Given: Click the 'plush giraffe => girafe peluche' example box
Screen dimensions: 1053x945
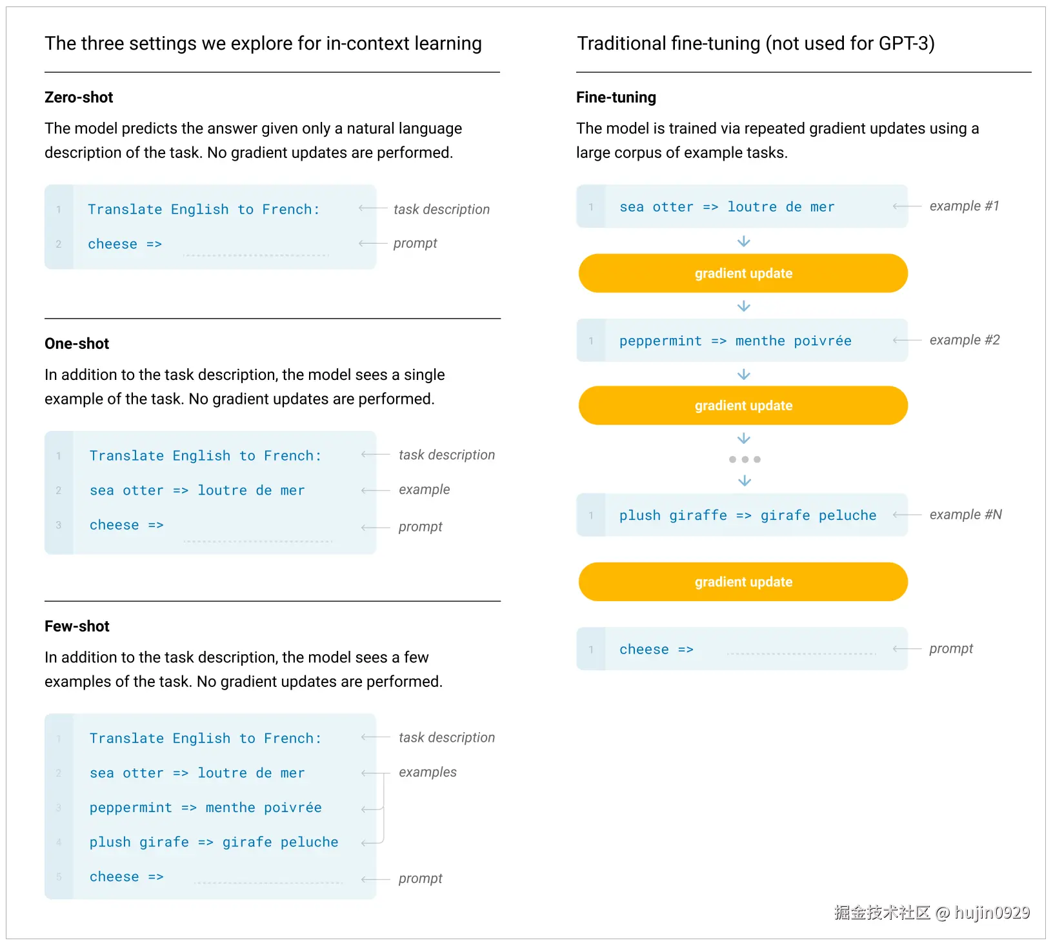Looking at the screenshot, I should pyautogui.click(x=742, y=515).
